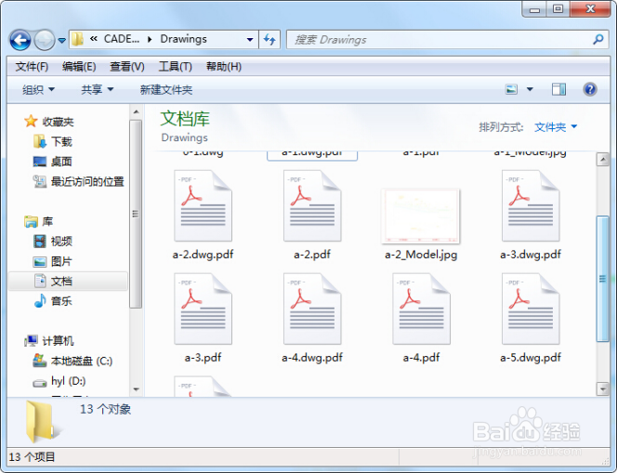Click the a-4.pdf filename label

pos(421,358)
